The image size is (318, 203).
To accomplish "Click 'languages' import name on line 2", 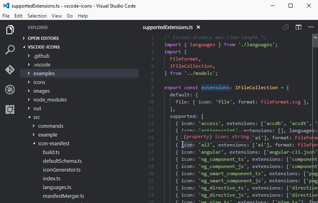I will (202, 45).
